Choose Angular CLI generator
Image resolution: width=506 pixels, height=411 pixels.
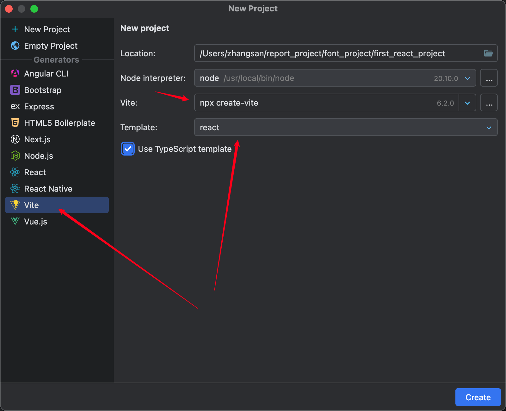[x=57, y=74]
